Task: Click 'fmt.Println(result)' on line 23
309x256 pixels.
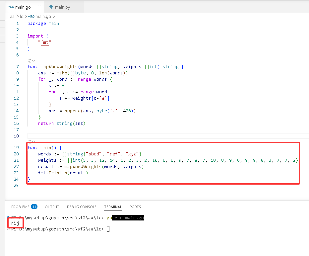Action: click(63, 173)
